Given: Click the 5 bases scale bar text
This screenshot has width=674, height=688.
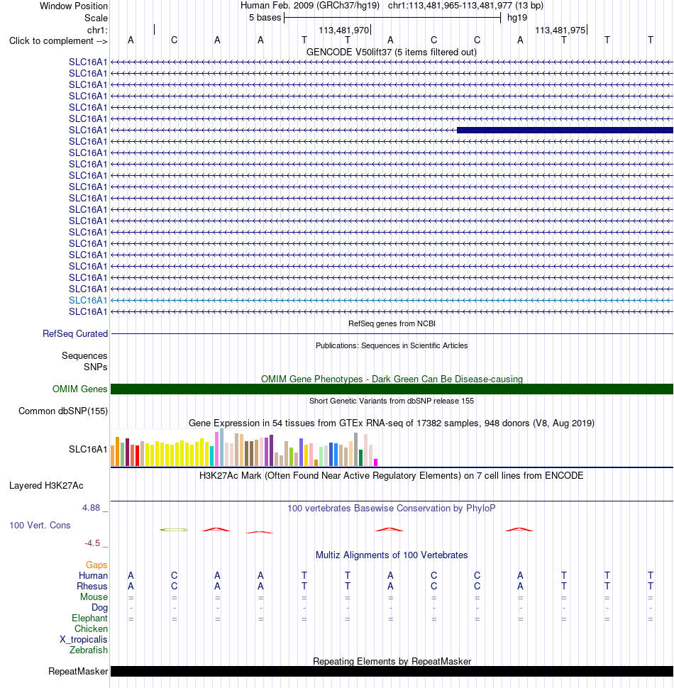Looking at the screenshot, I should [265, 18].
